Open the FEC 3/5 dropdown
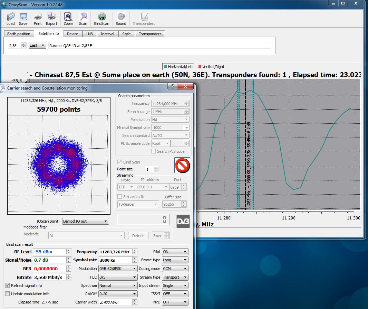 [x=118, y=277]
